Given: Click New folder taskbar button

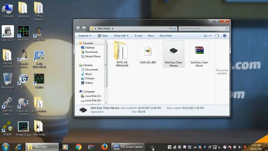Looking at the screenshot, I should 42,147.
